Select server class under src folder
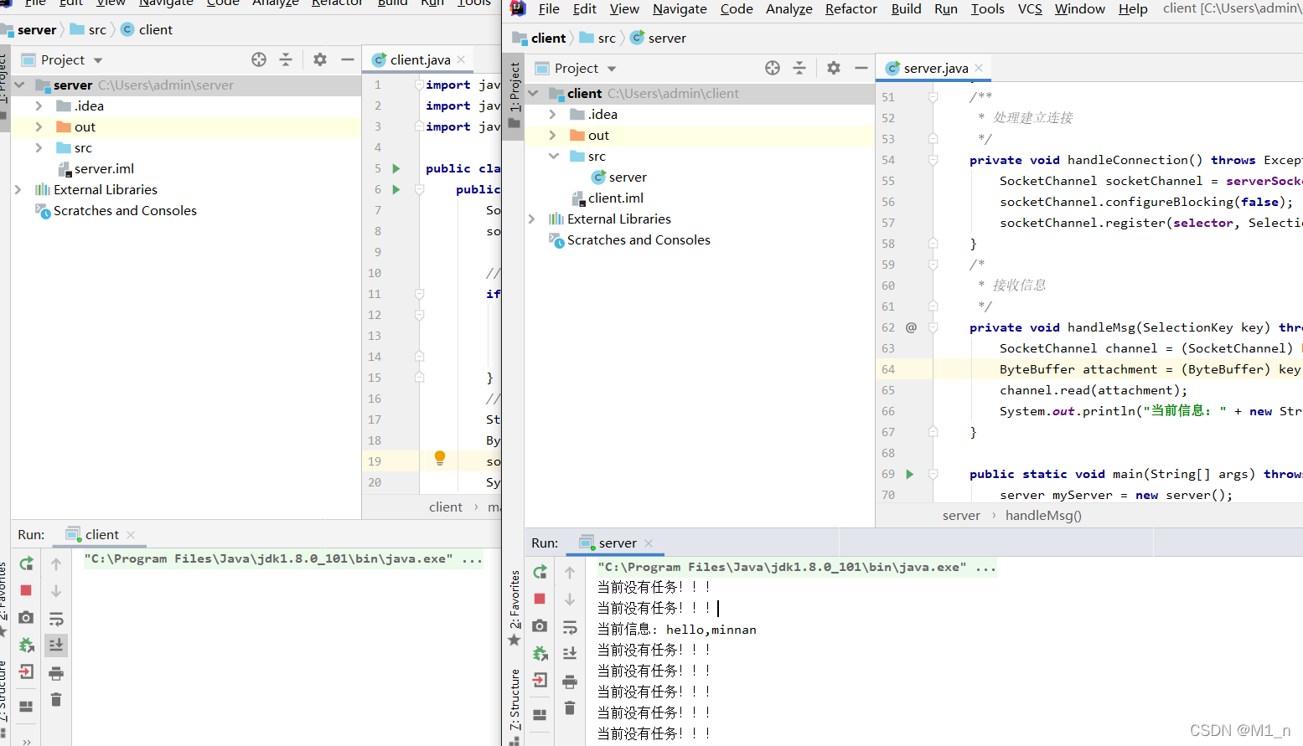Image resolution: width=1303 pixels, height=746 pixels. point(619,177)
